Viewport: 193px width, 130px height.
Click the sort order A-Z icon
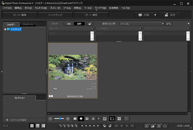[169, 24]
